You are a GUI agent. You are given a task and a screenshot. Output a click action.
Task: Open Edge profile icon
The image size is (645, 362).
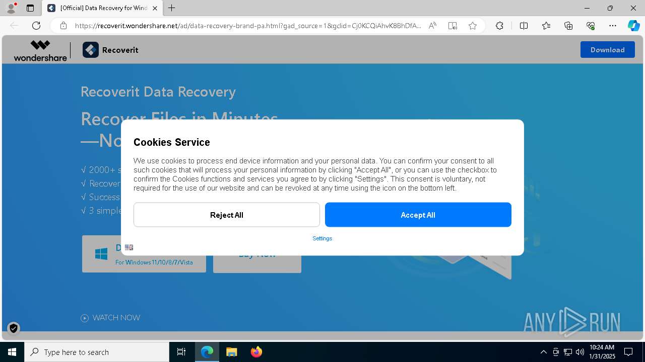(11, 8)
